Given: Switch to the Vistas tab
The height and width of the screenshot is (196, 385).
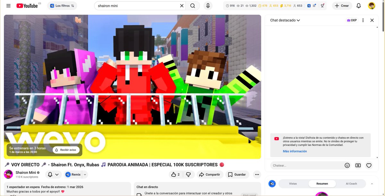Looking at the screenshot, I should [293, 184].
